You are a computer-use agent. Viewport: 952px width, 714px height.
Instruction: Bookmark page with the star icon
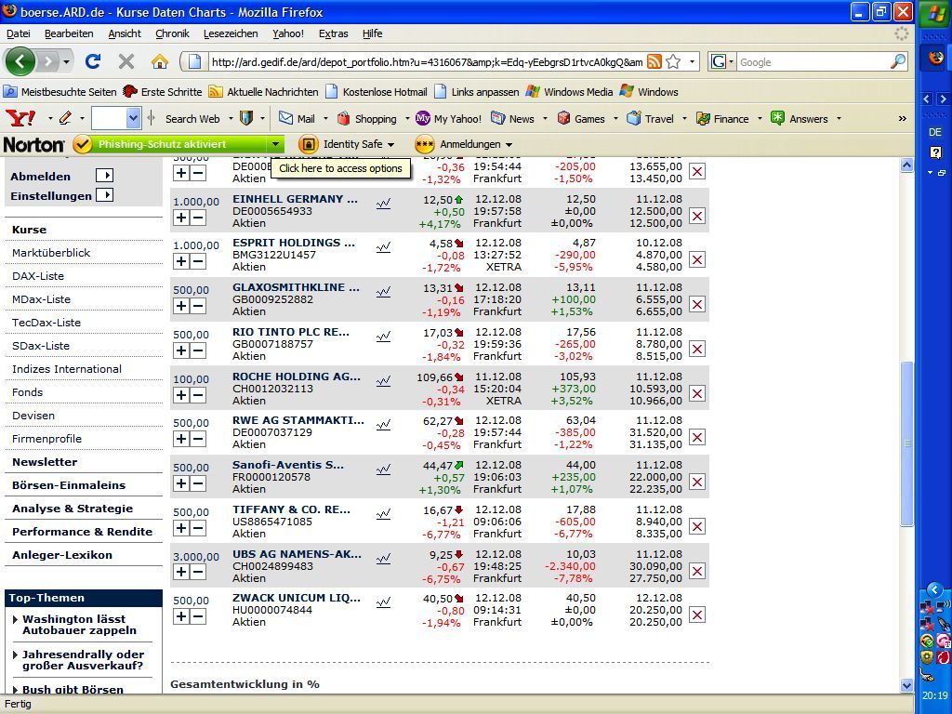673,61
